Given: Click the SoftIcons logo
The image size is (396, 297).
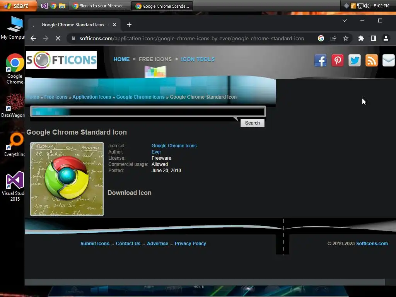Looking at the screenshot, I should (61, 60).
